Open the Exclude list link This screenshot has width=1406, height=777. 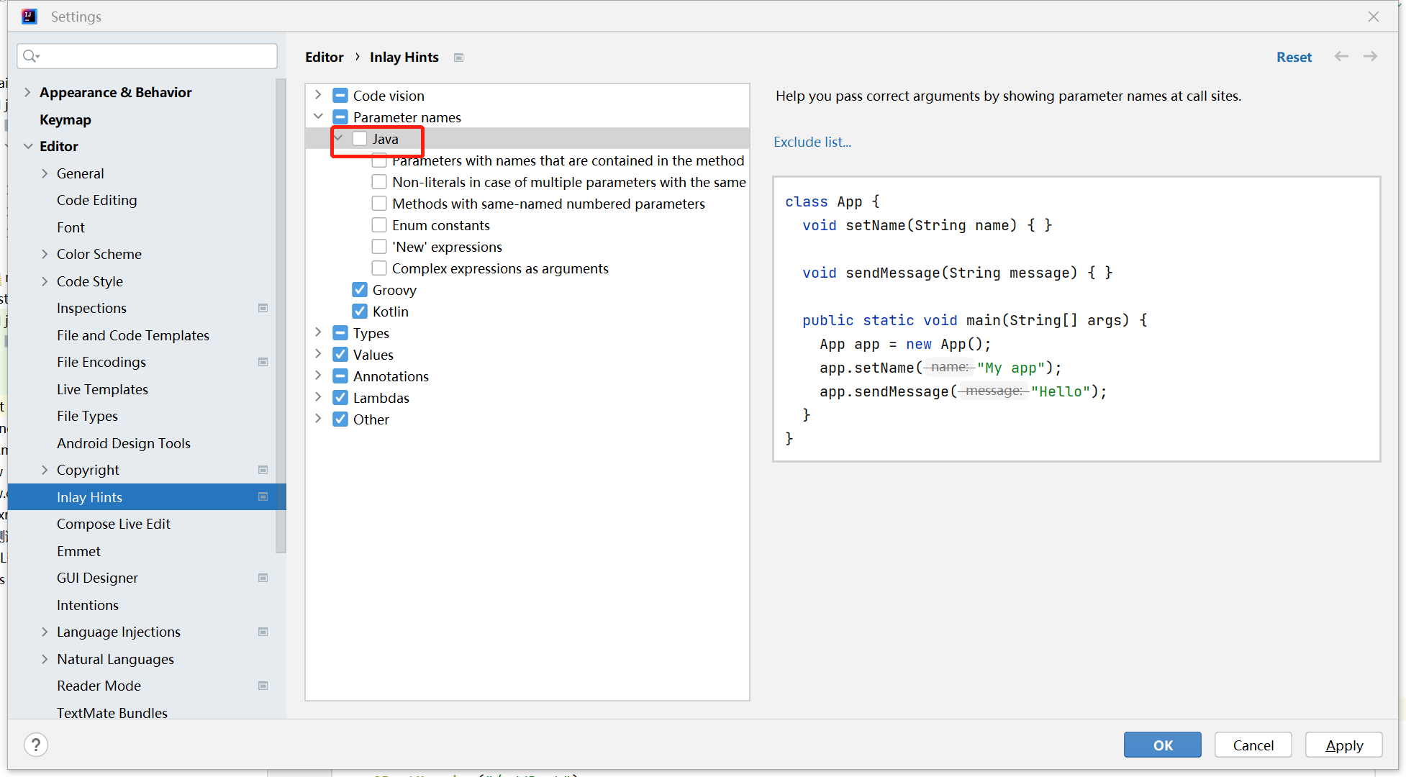(812, 142)
